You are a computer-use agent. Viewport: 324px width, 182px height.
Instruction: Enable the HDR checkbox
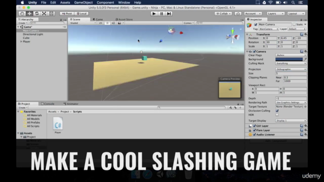pyautogui.click(x=277, y=115)
